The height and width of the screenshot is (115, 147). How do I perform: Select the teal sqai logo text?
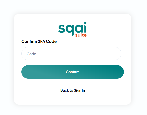(72, 29)
